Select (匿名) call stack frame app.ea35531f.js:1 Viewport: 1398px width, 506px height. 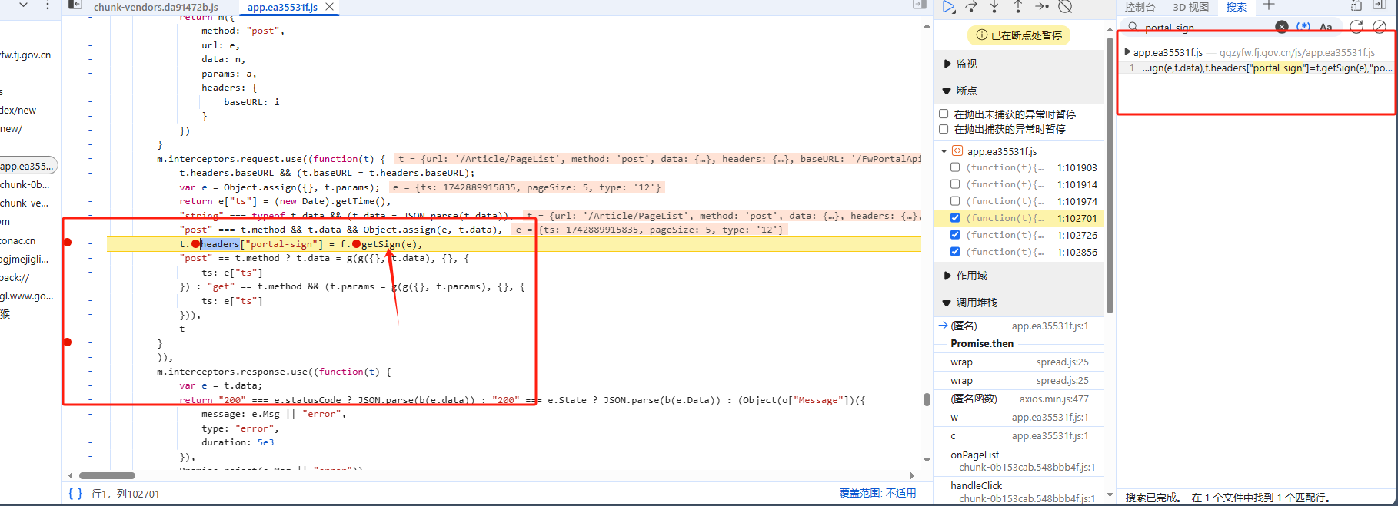coord(1019,326)
